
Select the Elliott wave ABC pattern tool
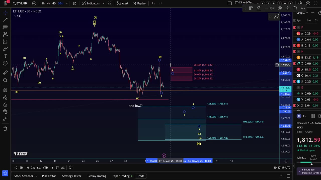(x=277, y=16)
